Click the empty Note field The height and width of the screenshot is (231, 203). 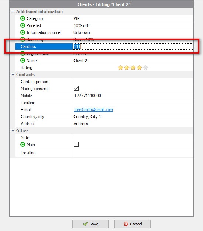pos(133,138)
